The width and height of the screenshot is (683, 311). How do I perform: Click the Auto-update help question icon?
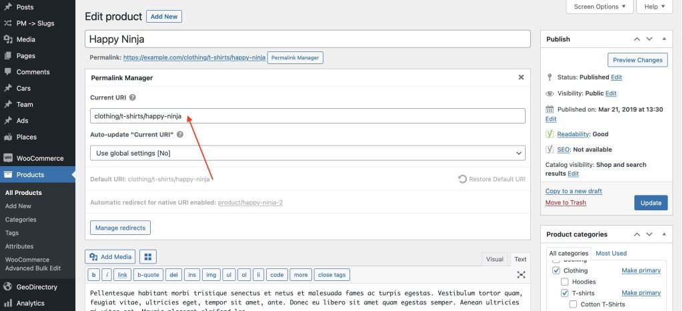point(180,135)
